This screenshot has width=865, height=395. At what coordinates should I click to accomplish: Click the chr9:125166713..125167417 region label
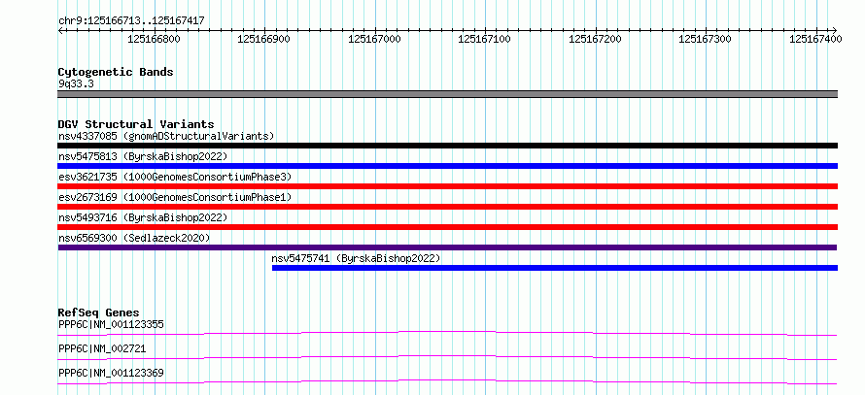click(x=131, y=21)
